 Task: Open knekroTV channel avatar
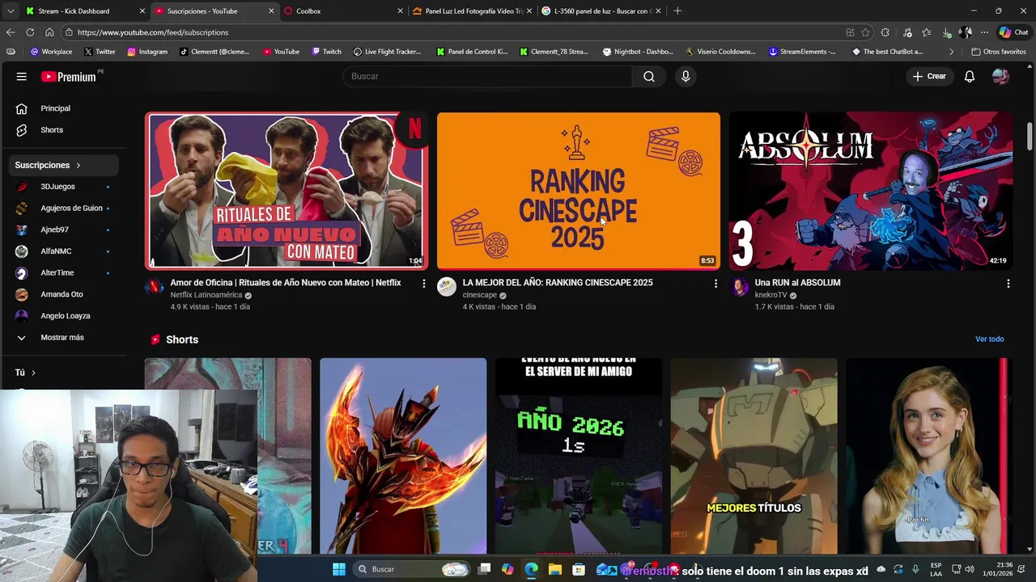740,287
